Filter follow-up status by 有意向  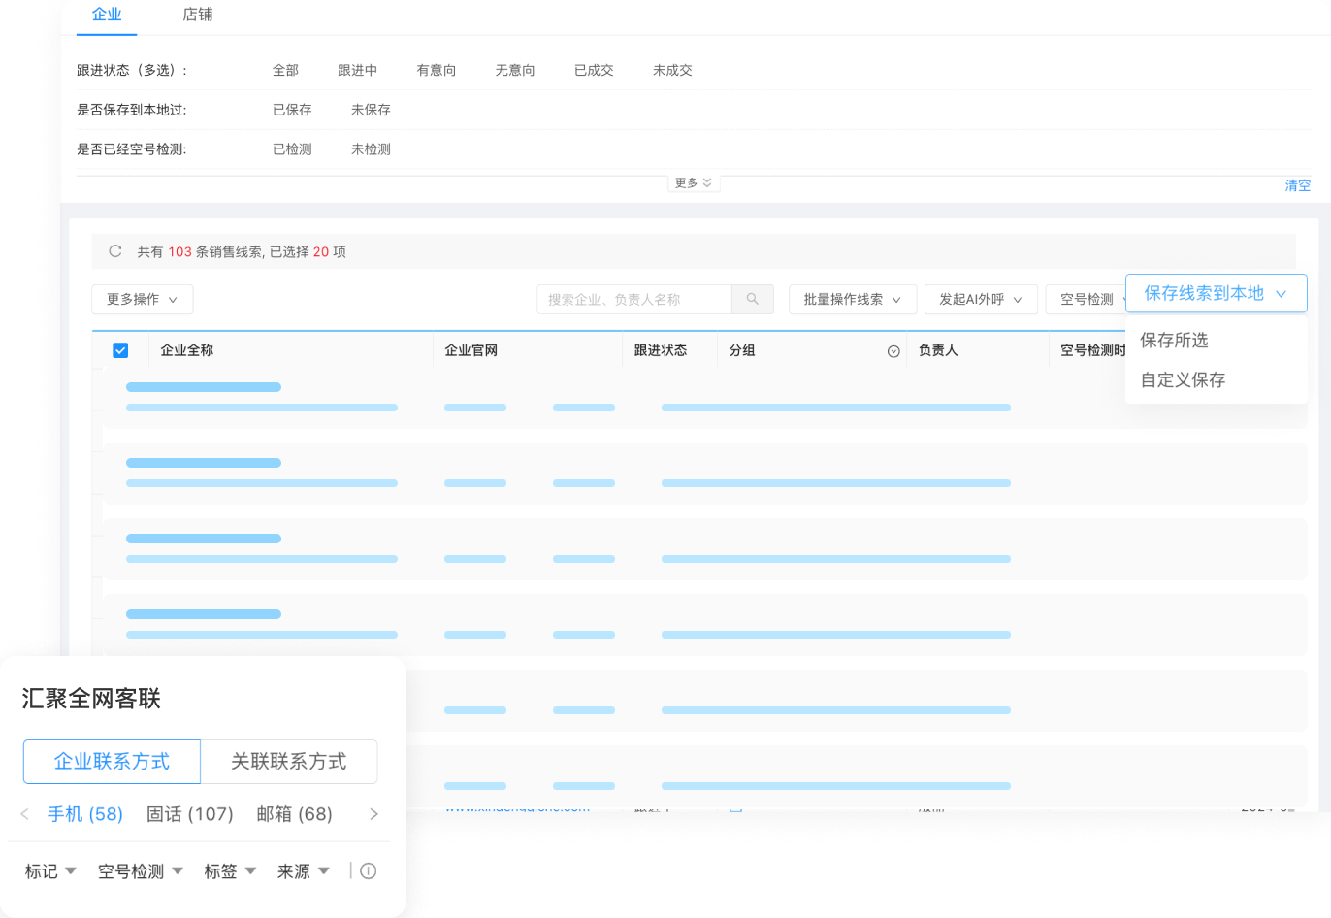(x=437, y=71)
